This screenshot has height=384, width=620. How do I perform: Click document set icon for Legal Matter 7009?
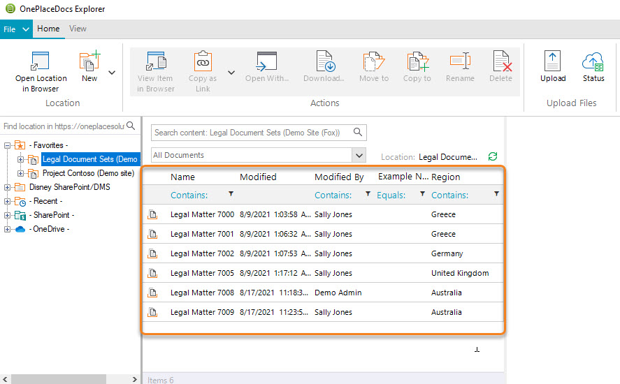click(152, 313)
